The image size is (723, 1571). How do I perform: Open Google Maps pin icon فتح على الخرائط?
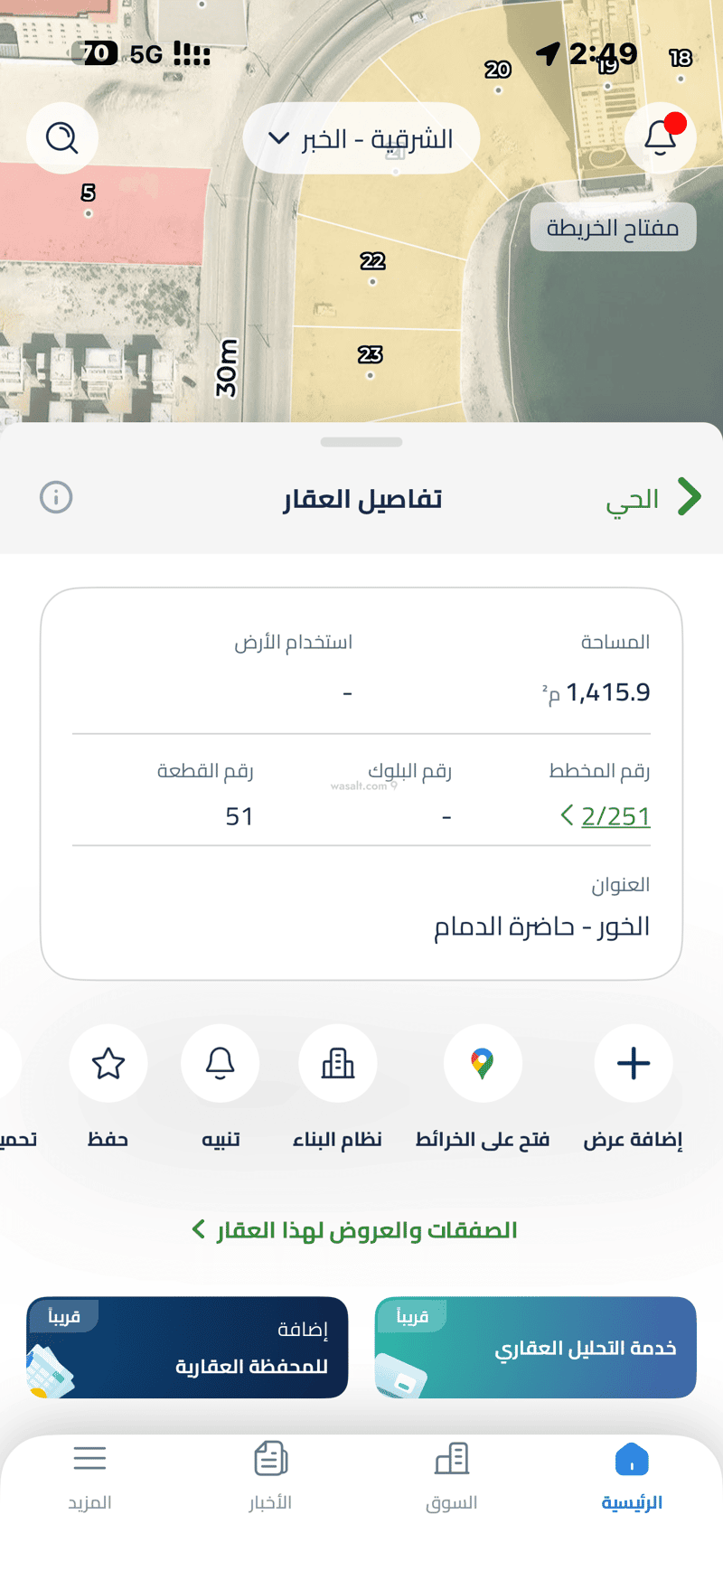pos(483,1063)
